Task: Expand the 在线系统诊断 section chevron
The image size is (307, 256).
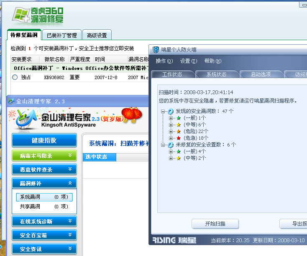Action: pyautogui.click(x=70, y=221)
